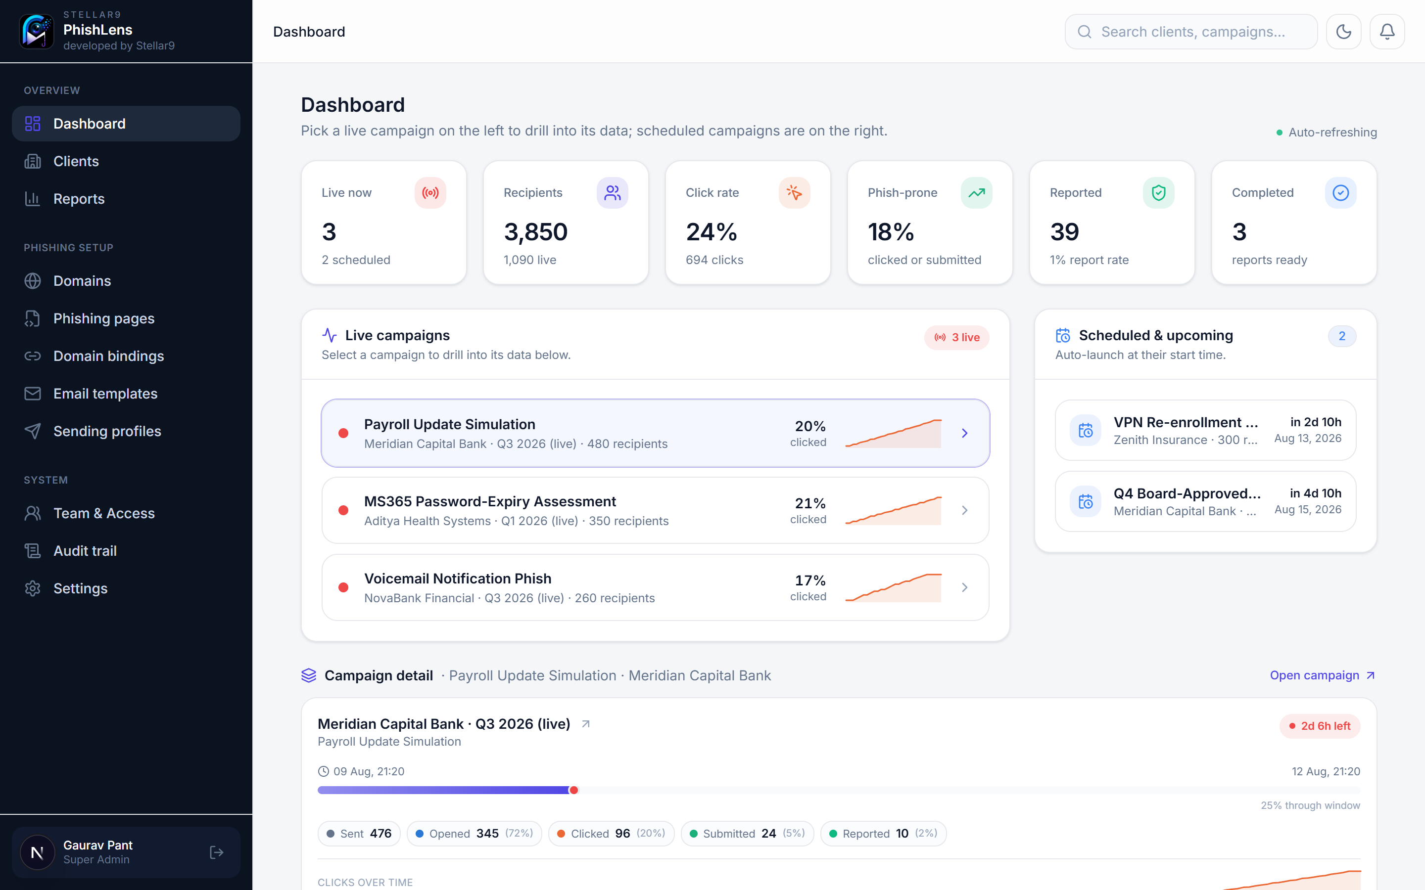Click the Team & Access users icon
The image size is (1425, 890).
(x=32, y=513)
